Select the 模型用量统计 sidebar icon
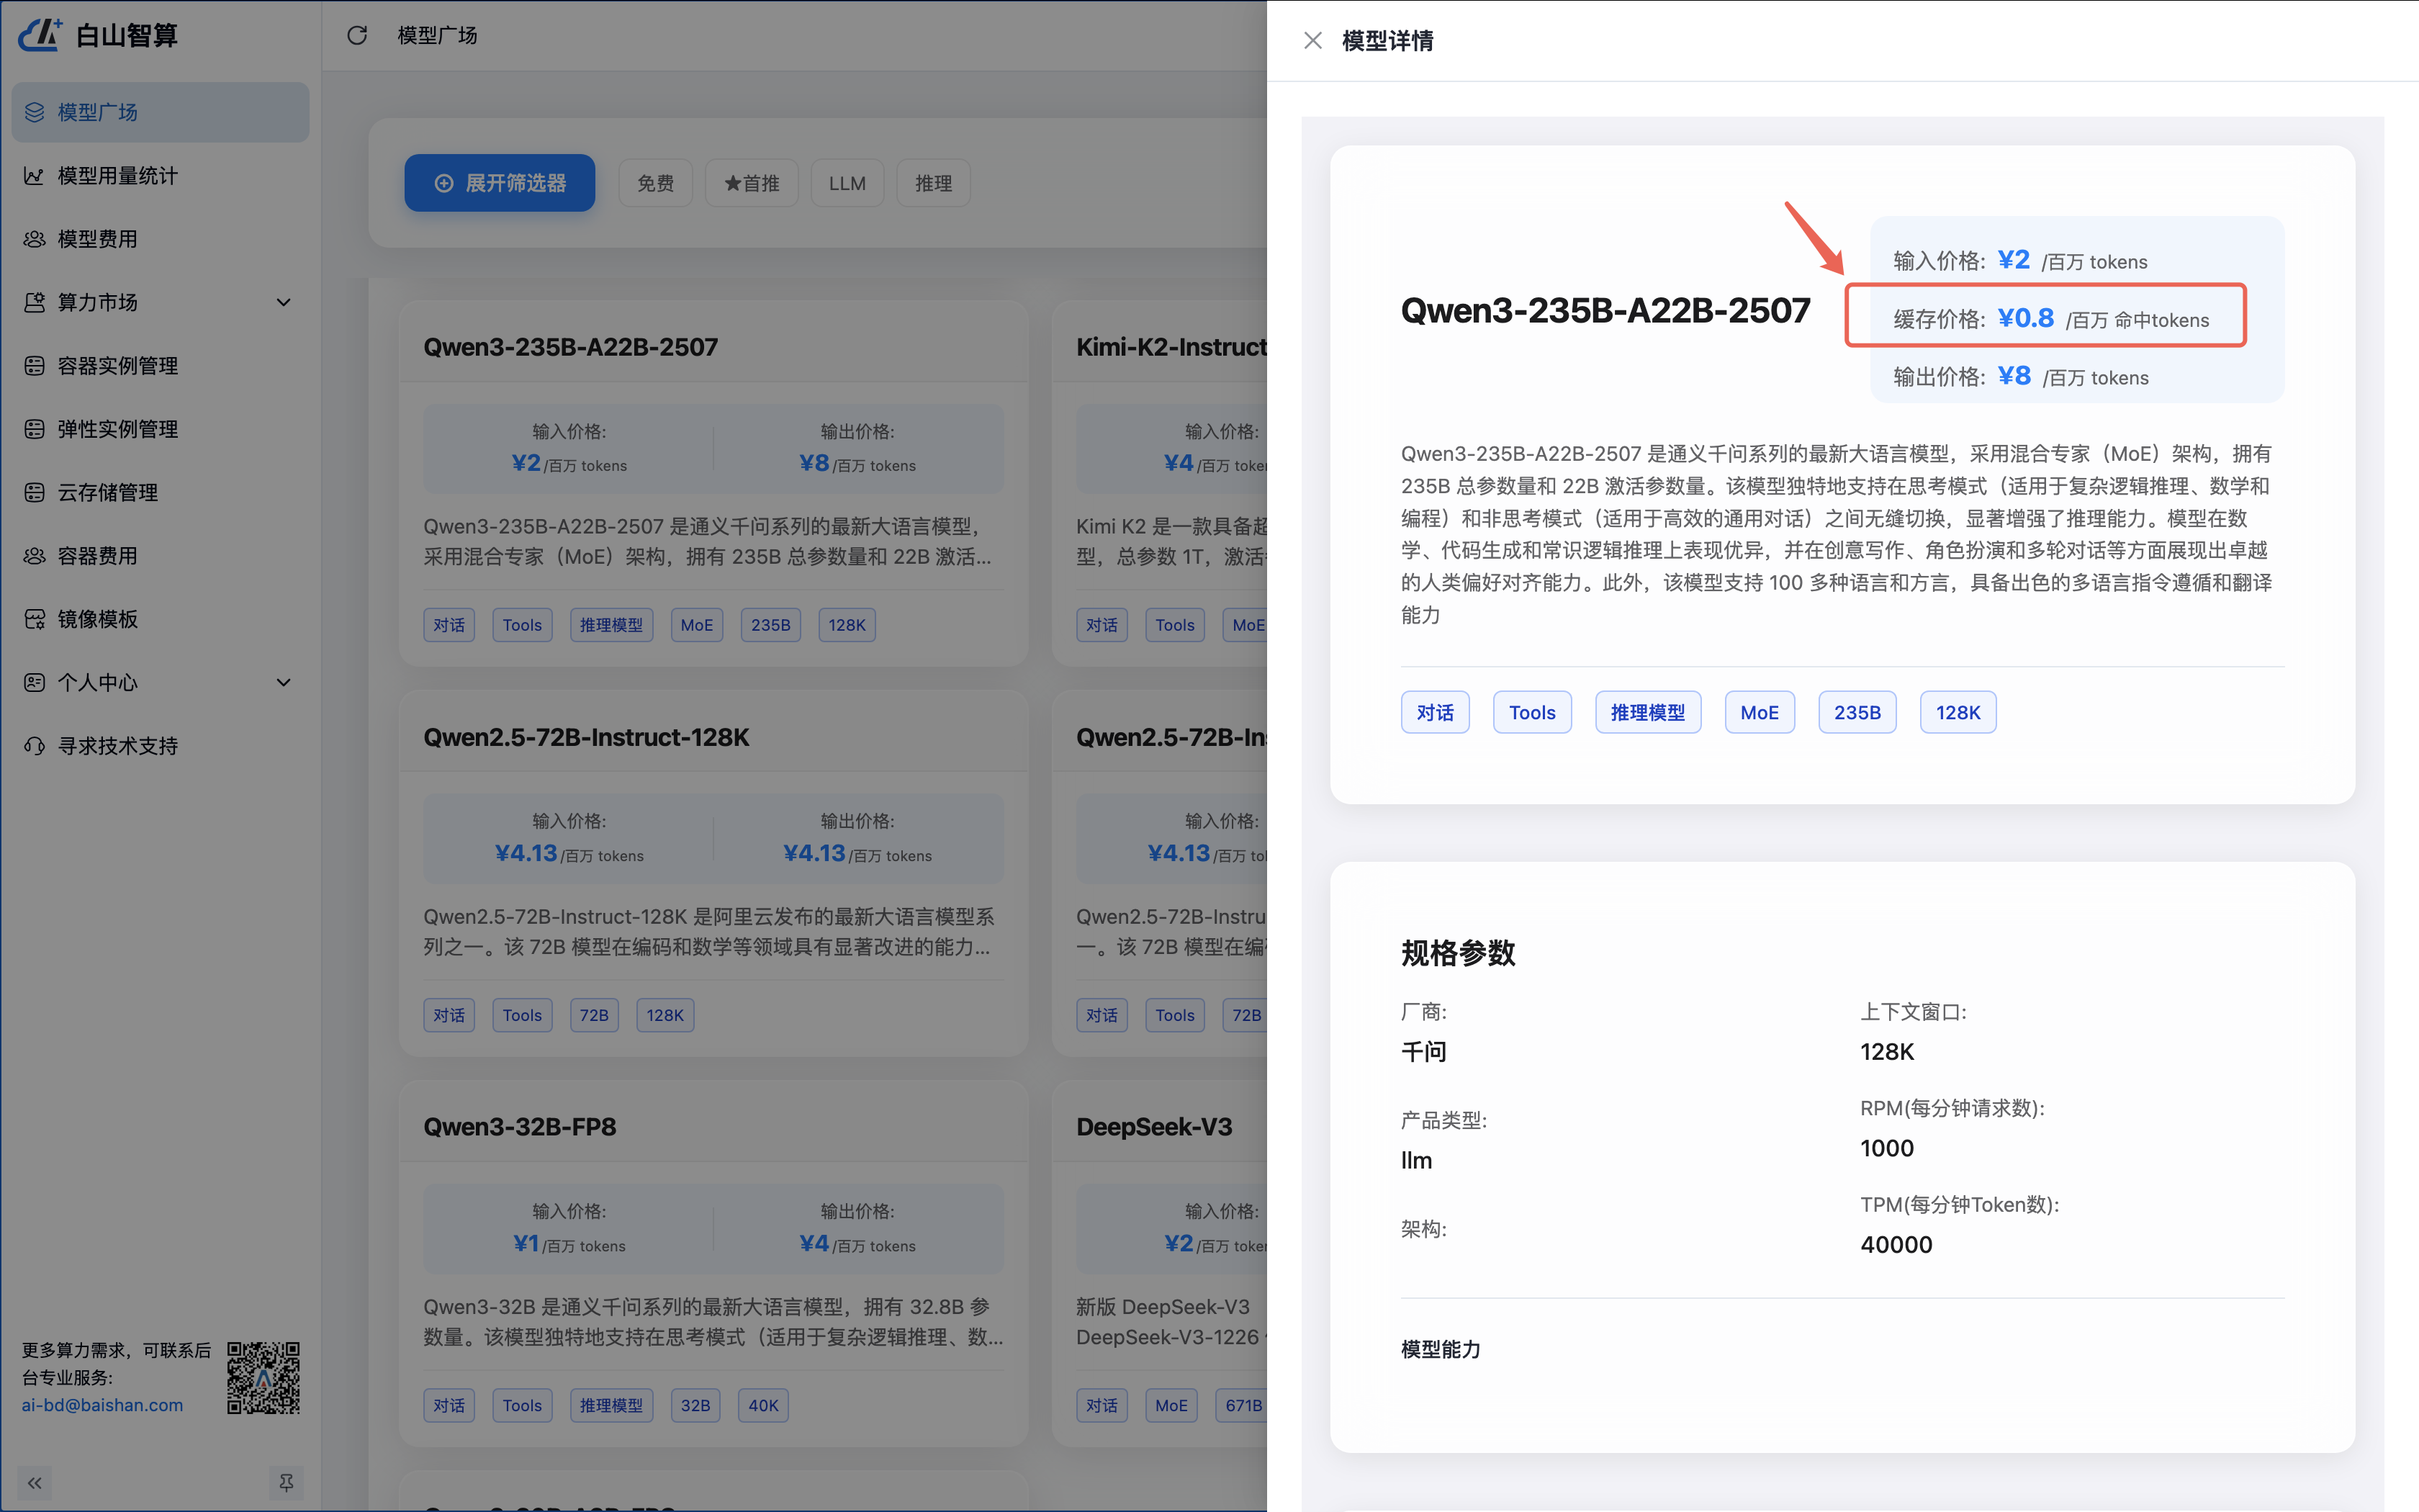 [x=34, y=175]
